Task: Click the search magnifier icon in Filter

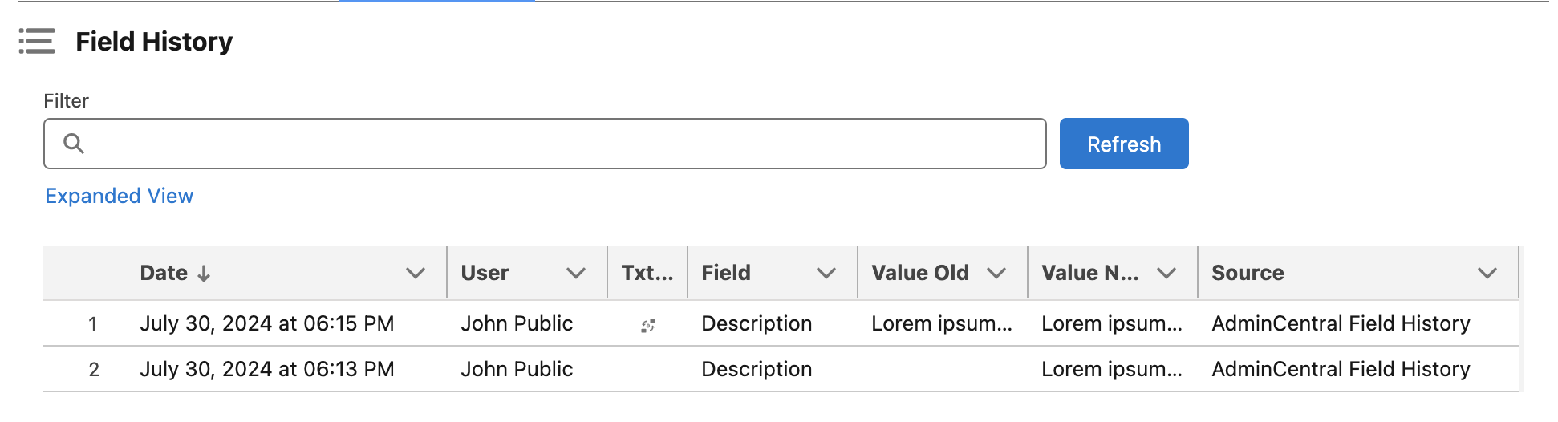Action: pos(74,144)
